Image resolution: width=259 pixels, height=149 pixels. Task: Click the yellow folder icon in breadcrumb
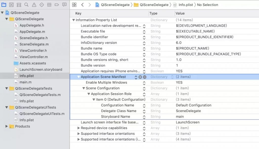[136, 5]
